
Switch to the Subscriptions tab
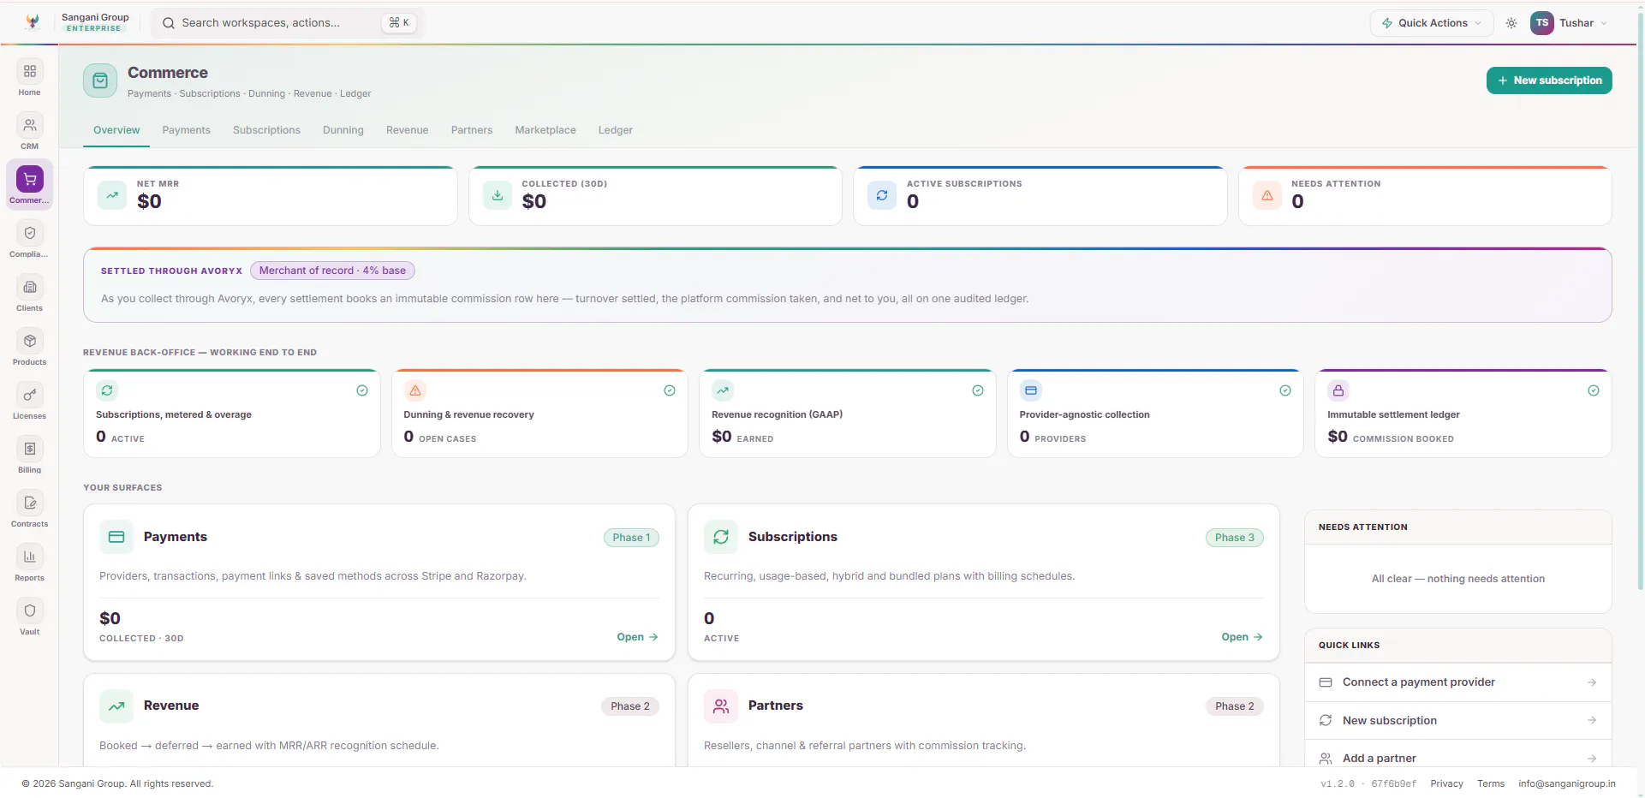(x=266, y=130)
